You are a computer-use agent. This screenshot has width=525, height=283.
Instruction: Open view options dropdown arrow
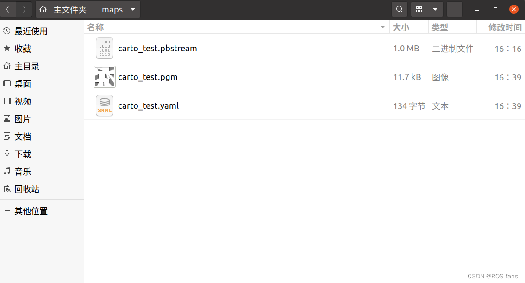pos(435,9)
